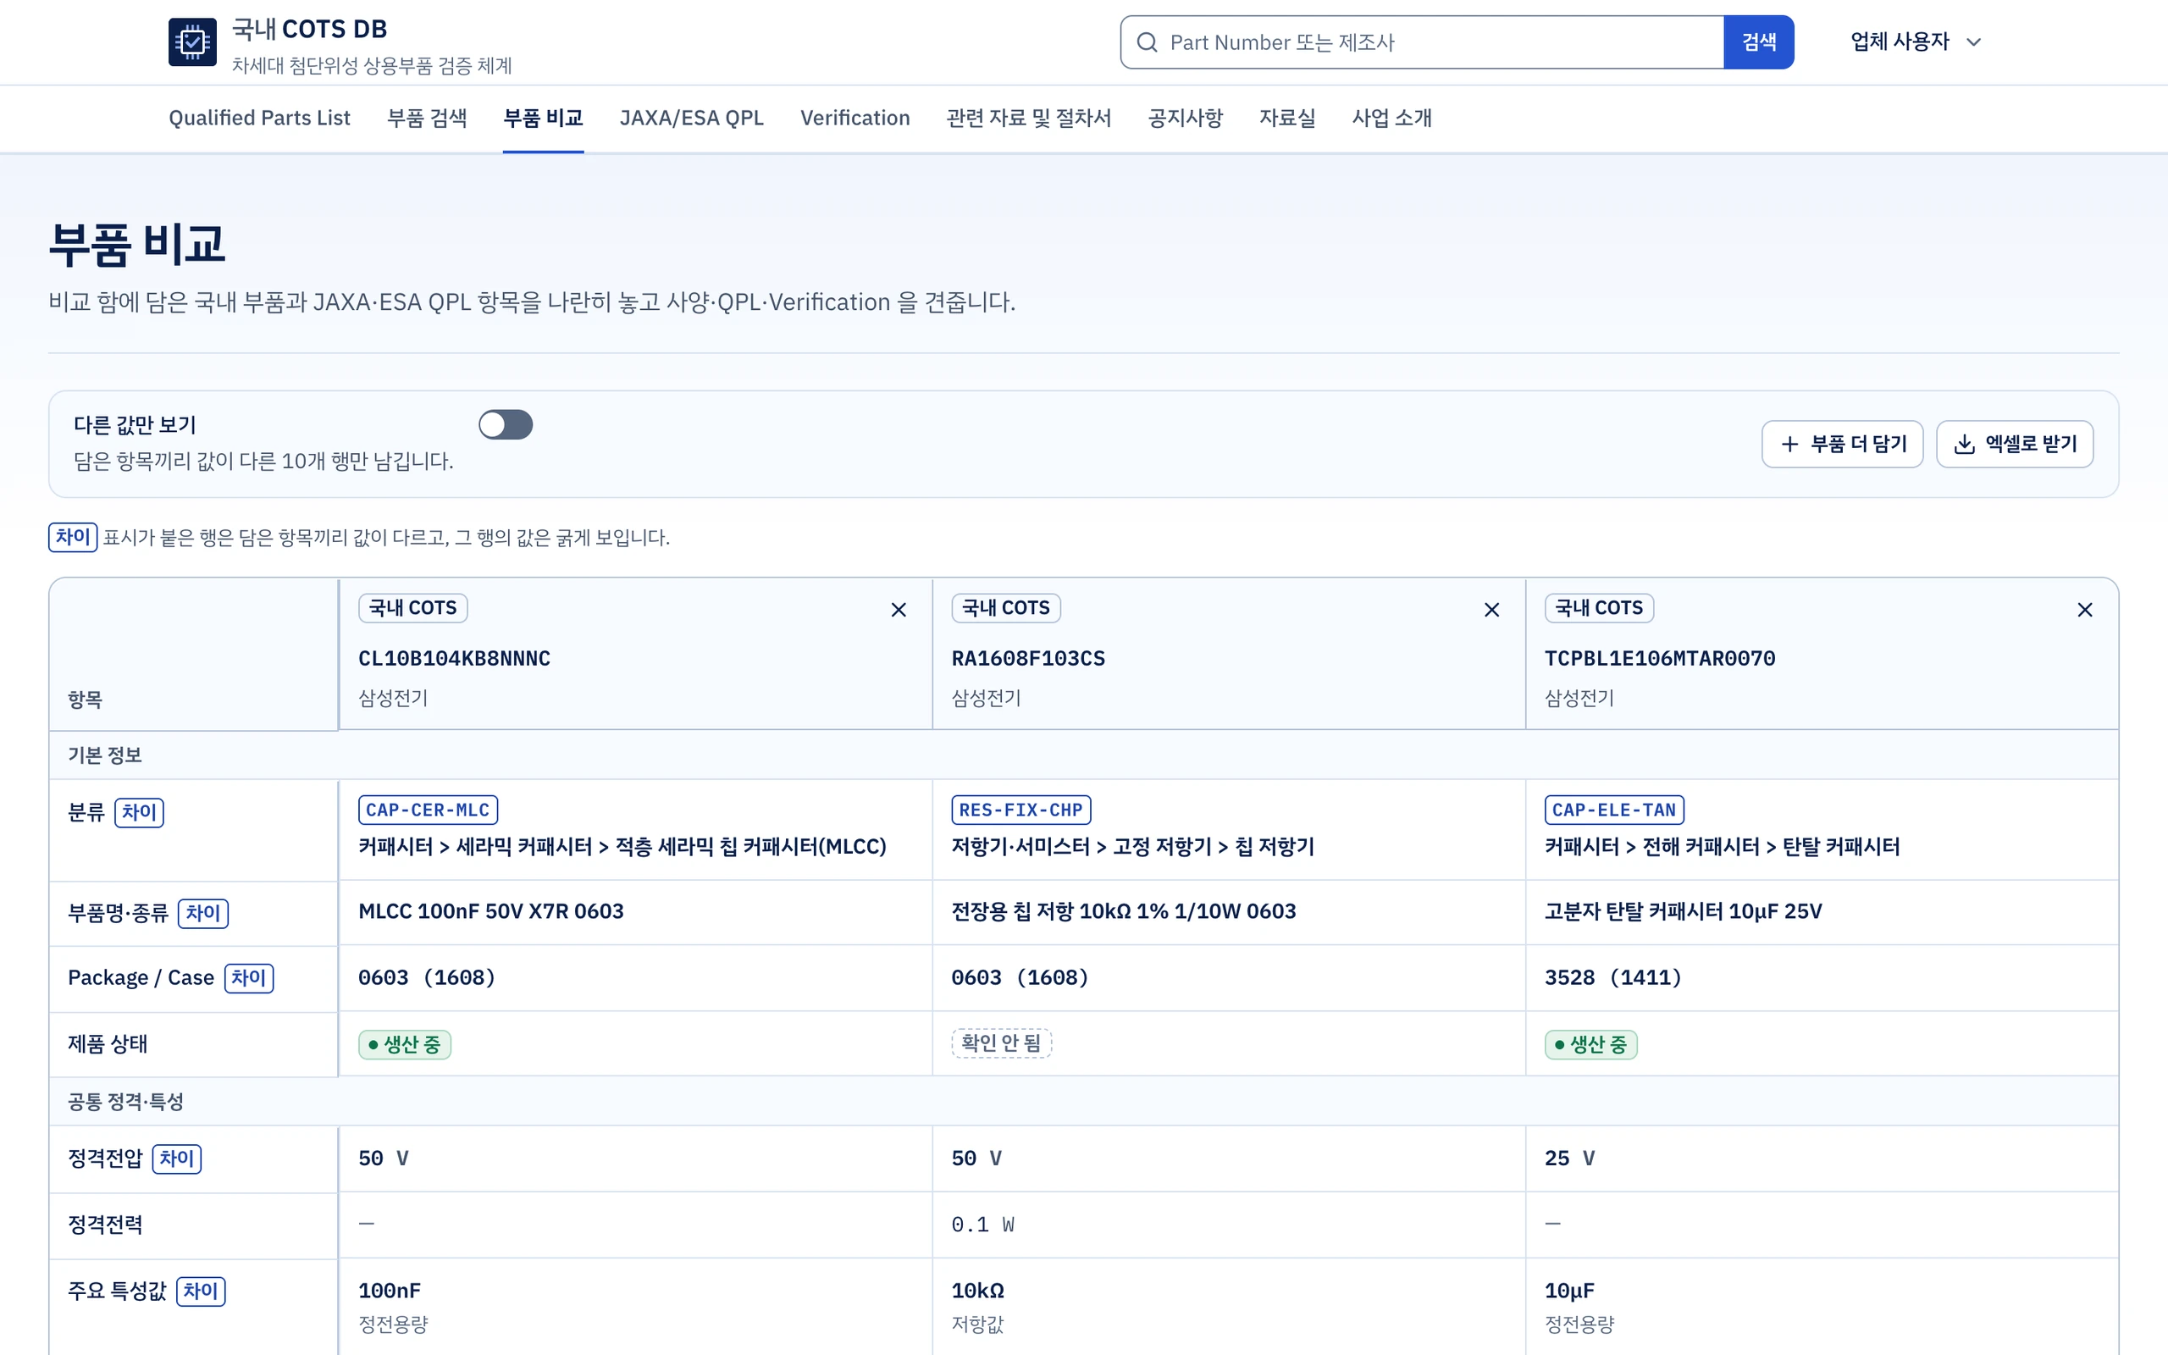2168x1355 pixels.
Task: Toggle the 다른 값만 보기 switch
Action: pyautogui.click(x=506, y=425)
